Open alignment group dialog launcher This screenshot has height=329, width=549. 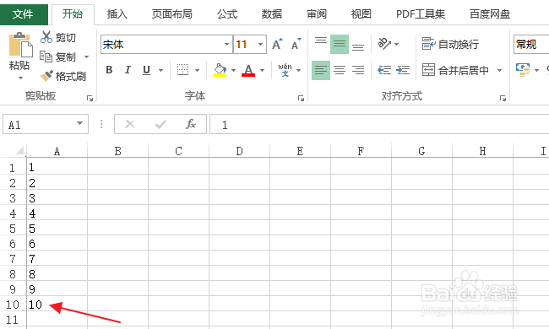tap(503, 99)
